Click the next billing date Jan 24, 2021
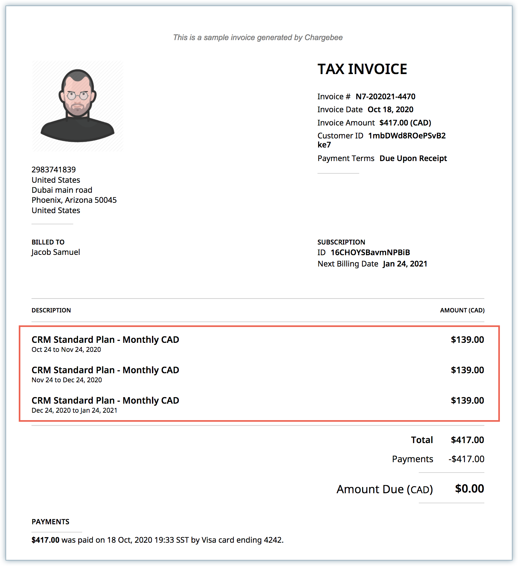The height and width of the screenshot is (566, 518). [405, 264]
